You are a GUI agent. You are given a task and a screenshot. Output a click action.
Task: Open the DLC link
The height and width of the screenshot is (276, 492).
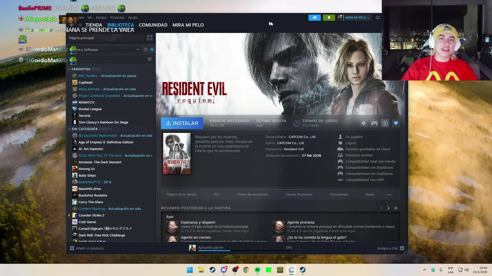click(217, 194)
